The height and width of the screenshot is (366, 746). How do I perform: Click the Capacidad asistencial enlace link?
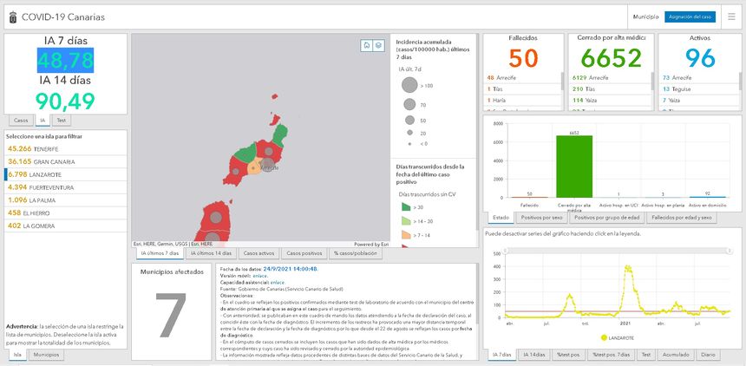[276, 282]
